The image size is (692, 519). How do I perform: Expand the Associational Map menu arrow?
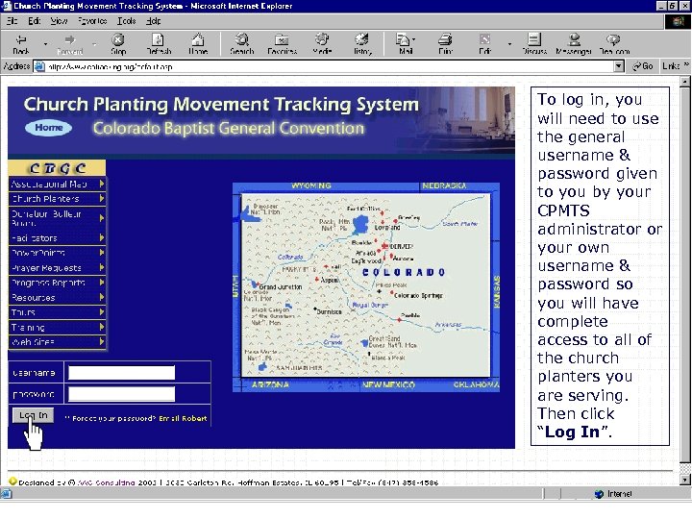coord(102,184)
